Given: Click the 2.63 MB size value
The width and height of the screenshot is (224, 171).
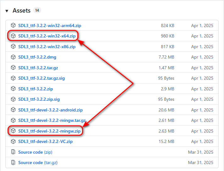Looking at the screenshot, I should click(166, 131).
